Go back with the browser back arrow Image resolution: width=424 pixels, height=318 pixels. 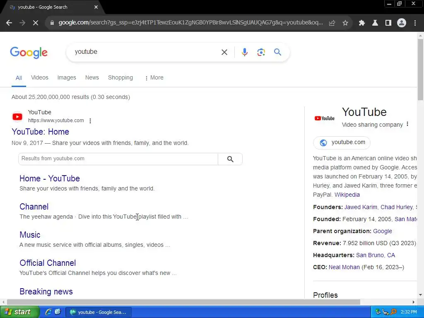(9, 23)
